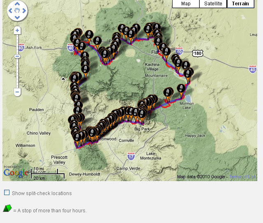
Task: Switch to the Map view tab
Action: [186, 4]
